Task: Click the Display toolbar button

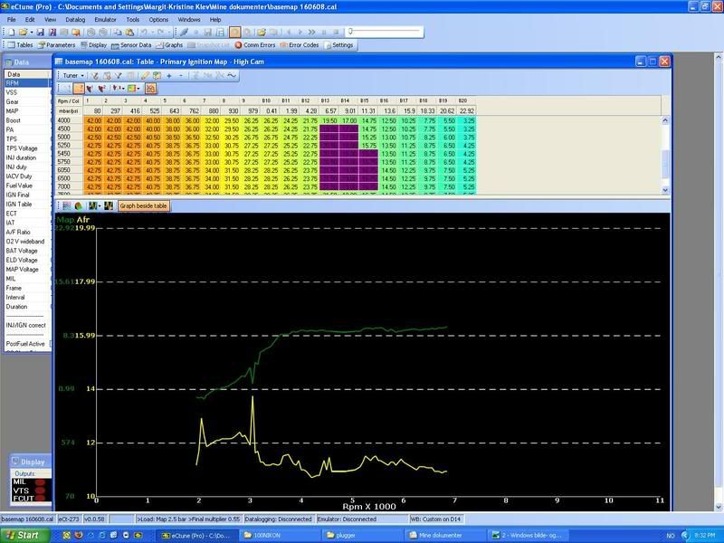Action: tap(93, 44)
